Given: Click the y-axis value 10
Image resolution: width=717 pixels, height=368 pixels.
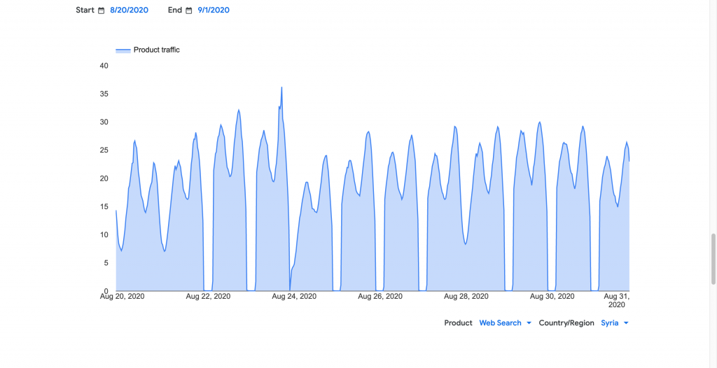Looking at the screenshot, I should (x=104, y=235).
